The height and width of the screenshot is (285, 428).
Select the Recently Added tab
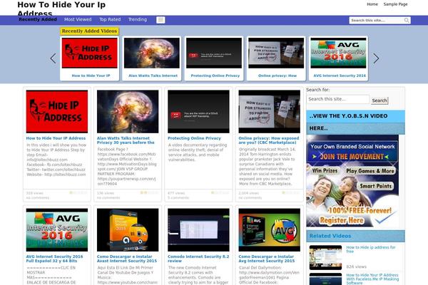38,19
